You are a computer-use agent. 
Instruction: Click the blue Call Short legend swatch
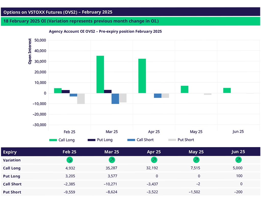[131, 140]
